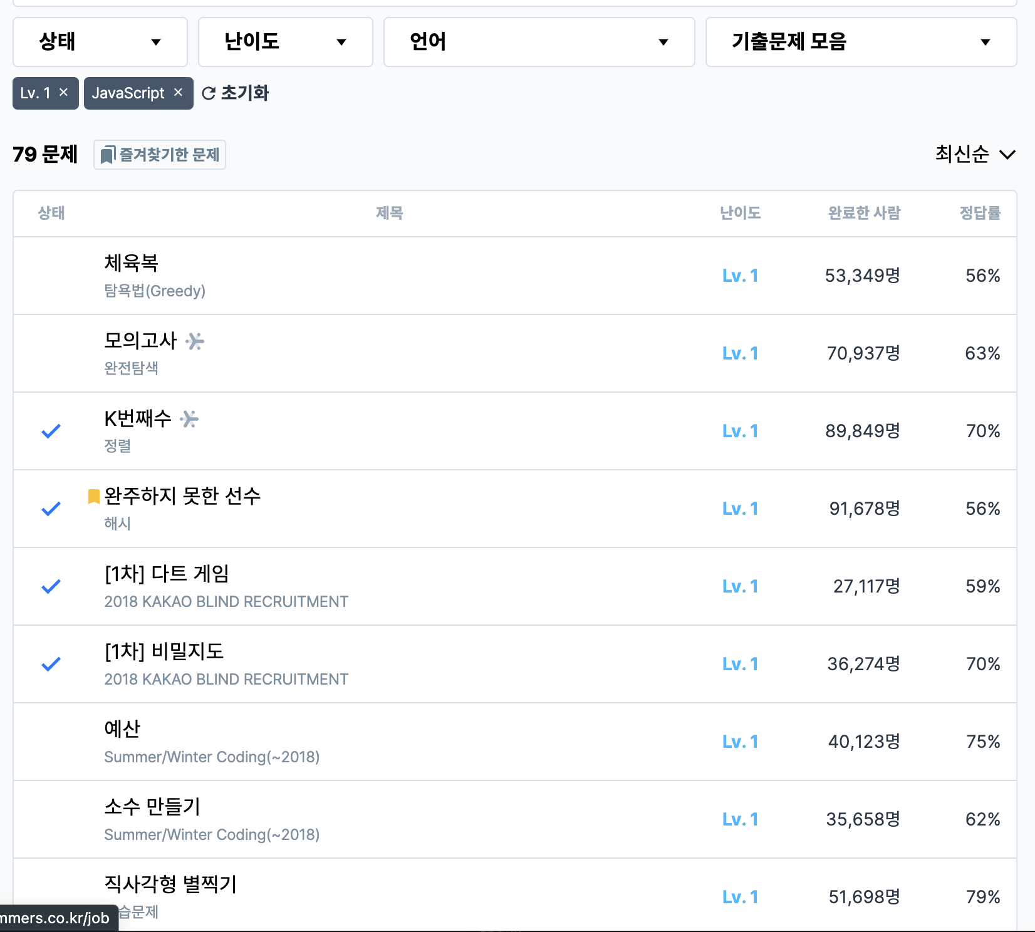1035x932 pixels.
Task: Open the 기출문제 모음 dropdown
Action: tap(861, 42)
